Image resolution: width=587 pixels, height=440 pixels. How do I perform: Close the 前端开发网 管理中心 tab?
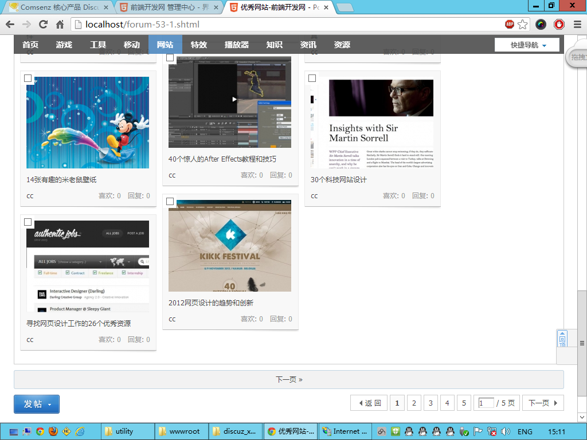tap(216, 7)
